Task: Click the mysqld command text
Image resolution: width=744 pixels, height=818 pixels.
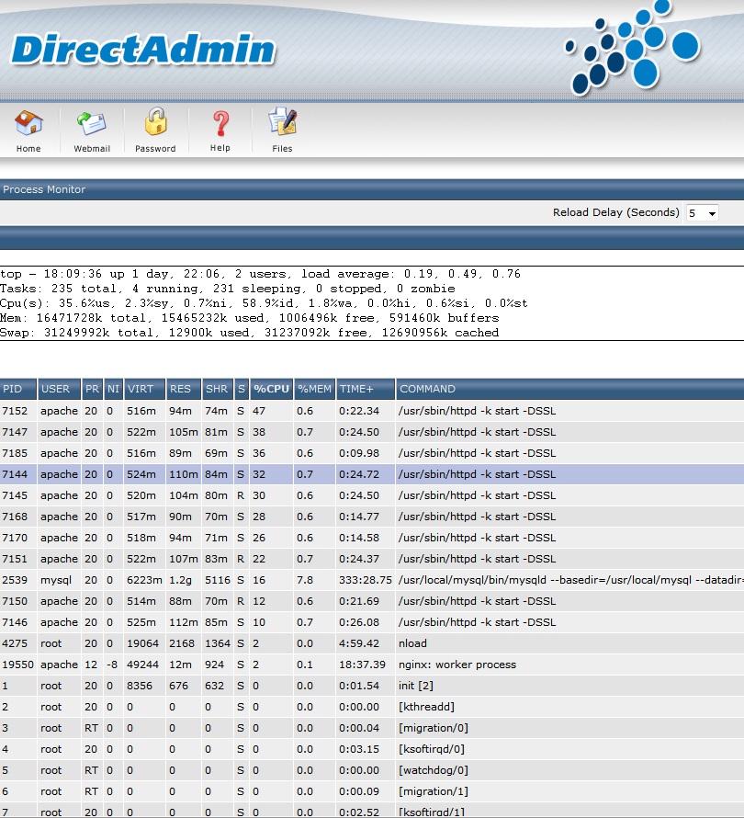Action: (571, 580)
